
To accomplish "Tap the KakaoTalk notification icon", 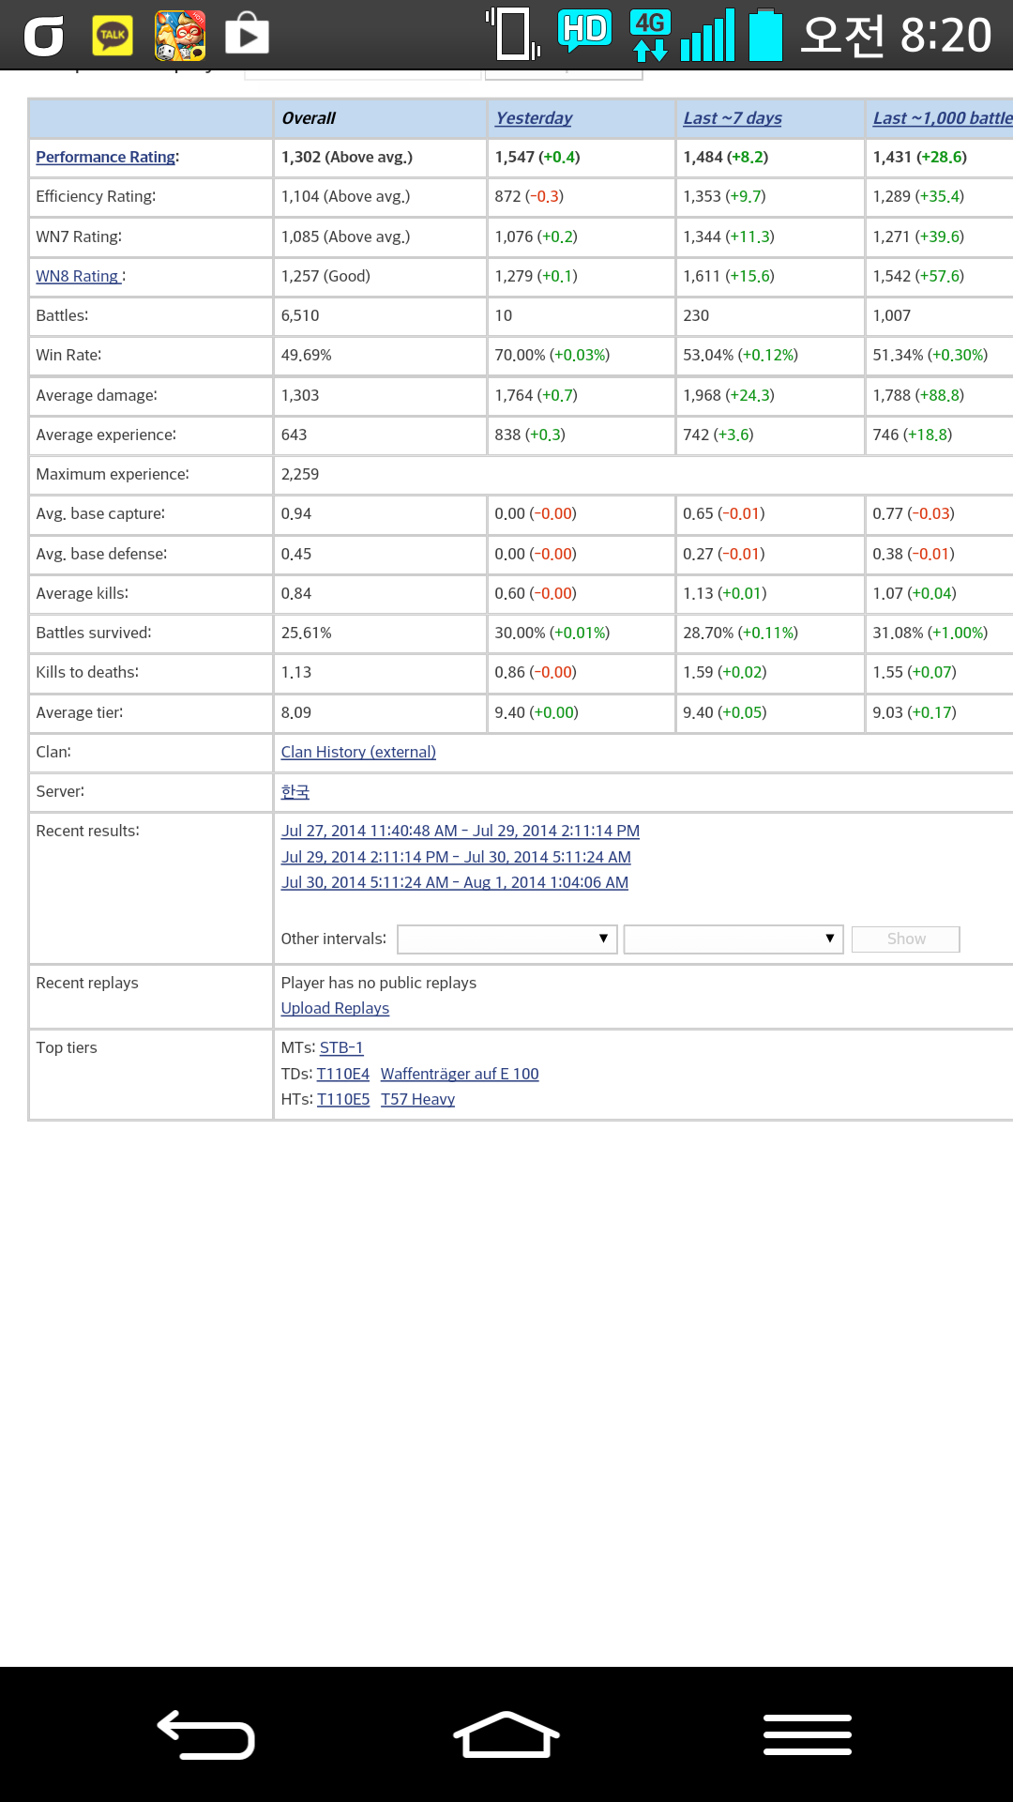I will (x=113, y=36).
